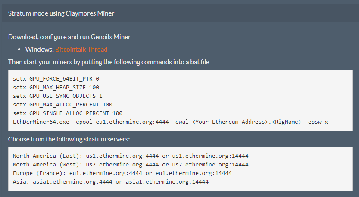Click the bat file instruction sentence
Image resolution: width=359 pixels, height=197 pixels.
[x=109, y=62]
